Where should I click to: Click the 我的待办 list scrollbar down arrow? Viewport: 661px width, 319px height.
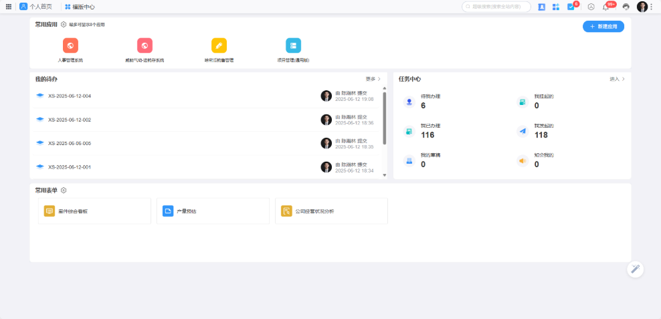pos(384,175)
